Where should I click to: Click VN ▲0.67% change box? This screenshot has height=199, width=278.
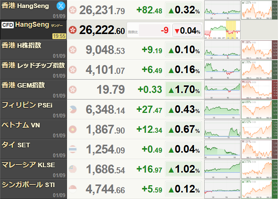[184, 129]
